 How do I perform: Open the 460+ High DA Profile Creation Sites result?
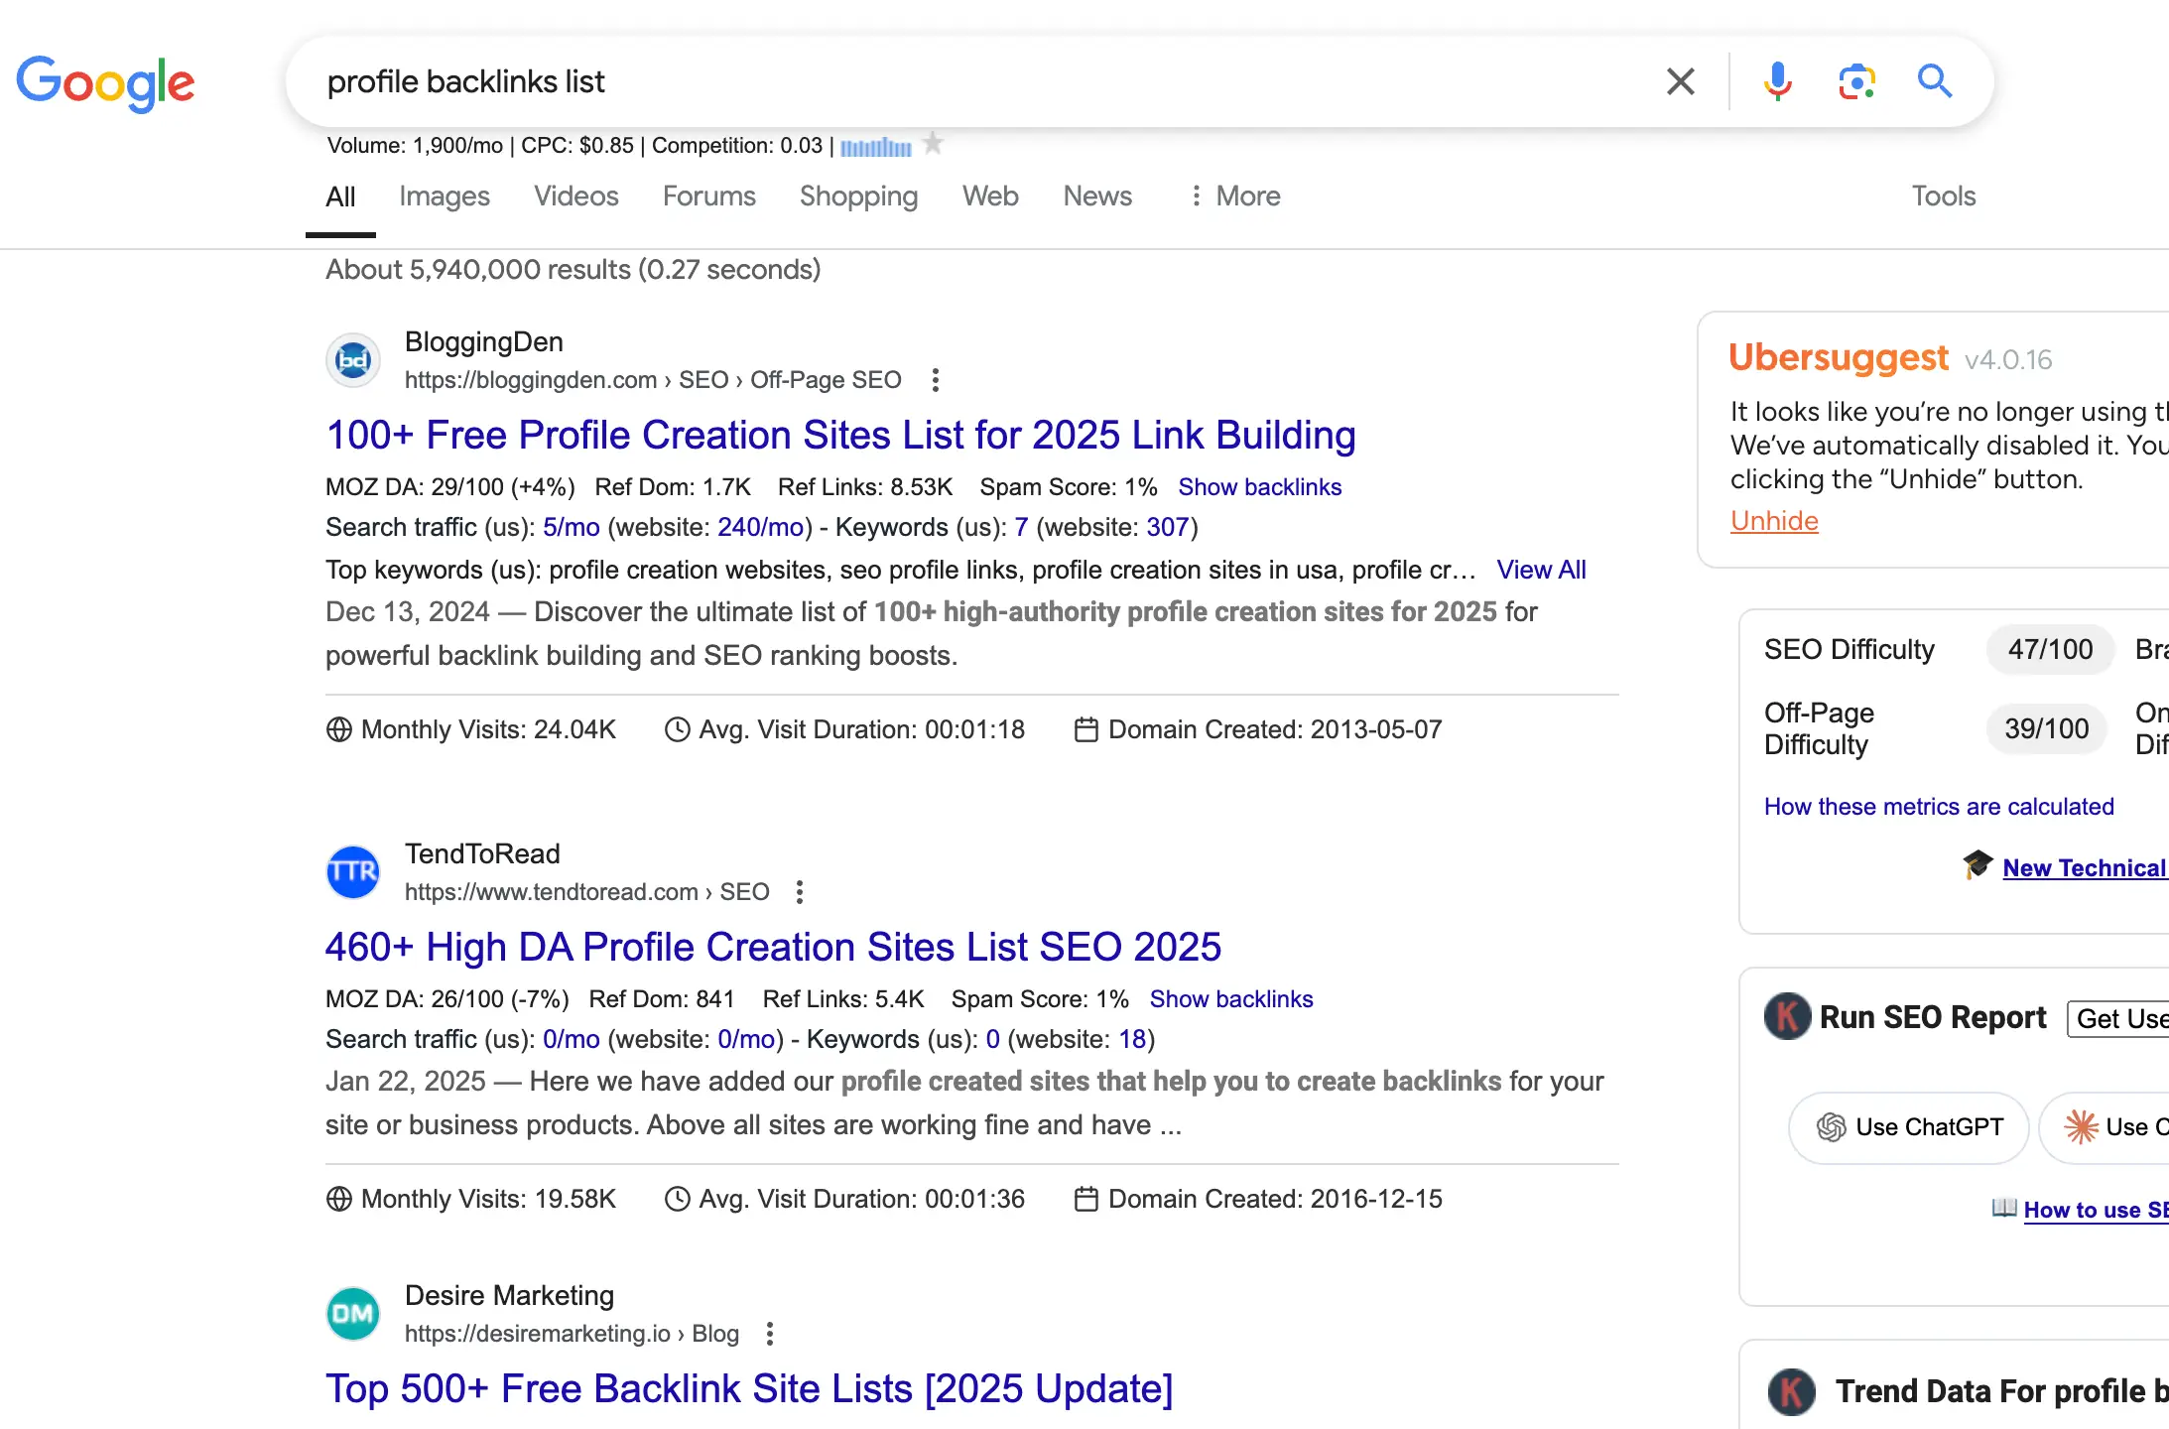tap(773, 947)
